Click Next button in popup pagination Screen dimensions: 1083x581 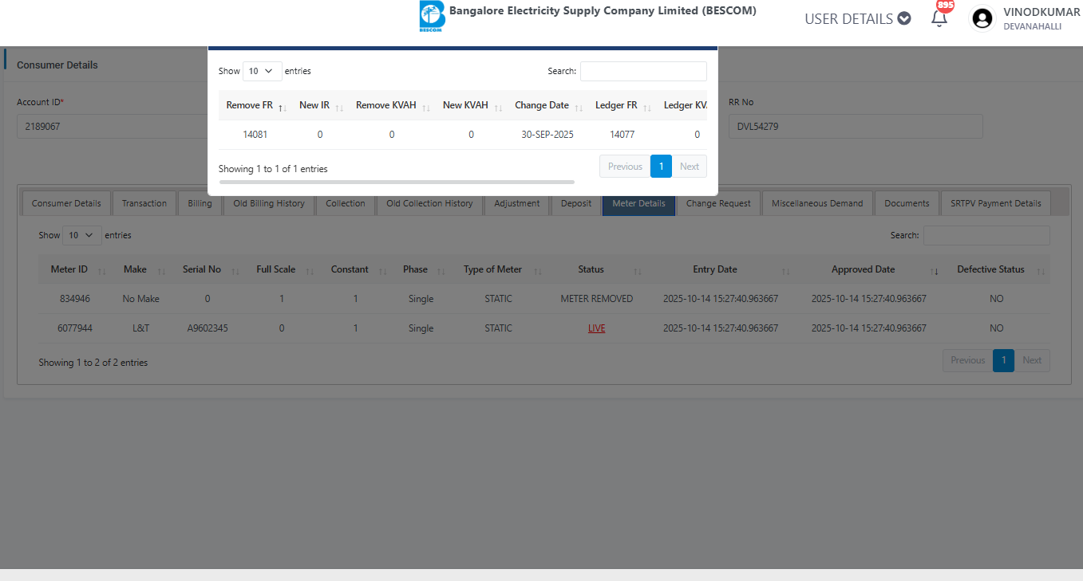(690, 167)
